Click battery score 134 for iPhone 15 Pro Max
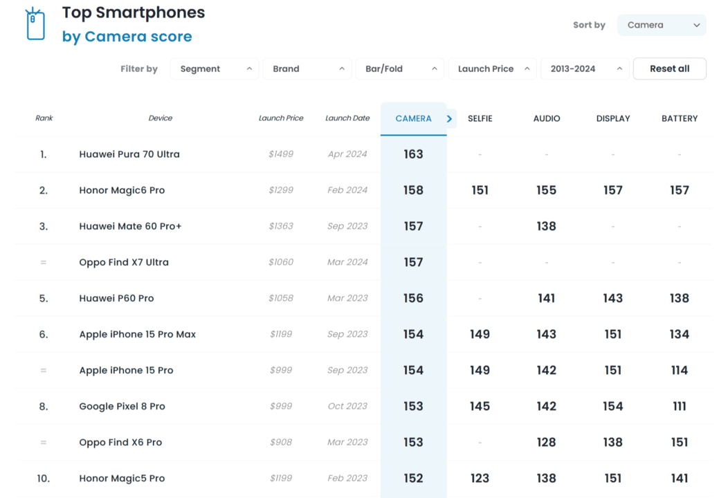 click(680, 334)
